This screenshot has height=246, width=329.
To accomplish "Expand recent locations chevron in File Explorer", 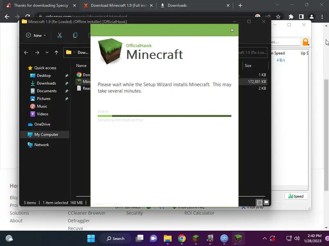I will 47,53.
